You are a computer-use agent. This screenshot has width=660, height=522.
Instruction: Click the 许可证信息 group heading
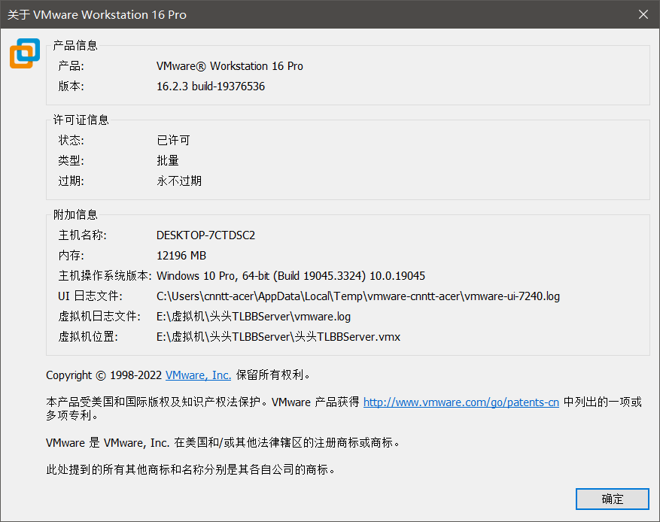[x=81, y=120]
